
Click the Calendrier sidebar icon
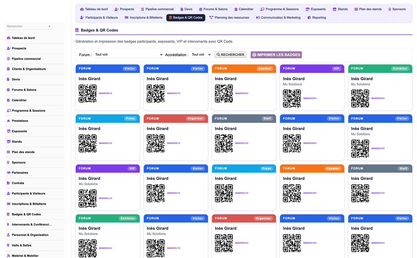pyautogui.click(x=9, y=100)
